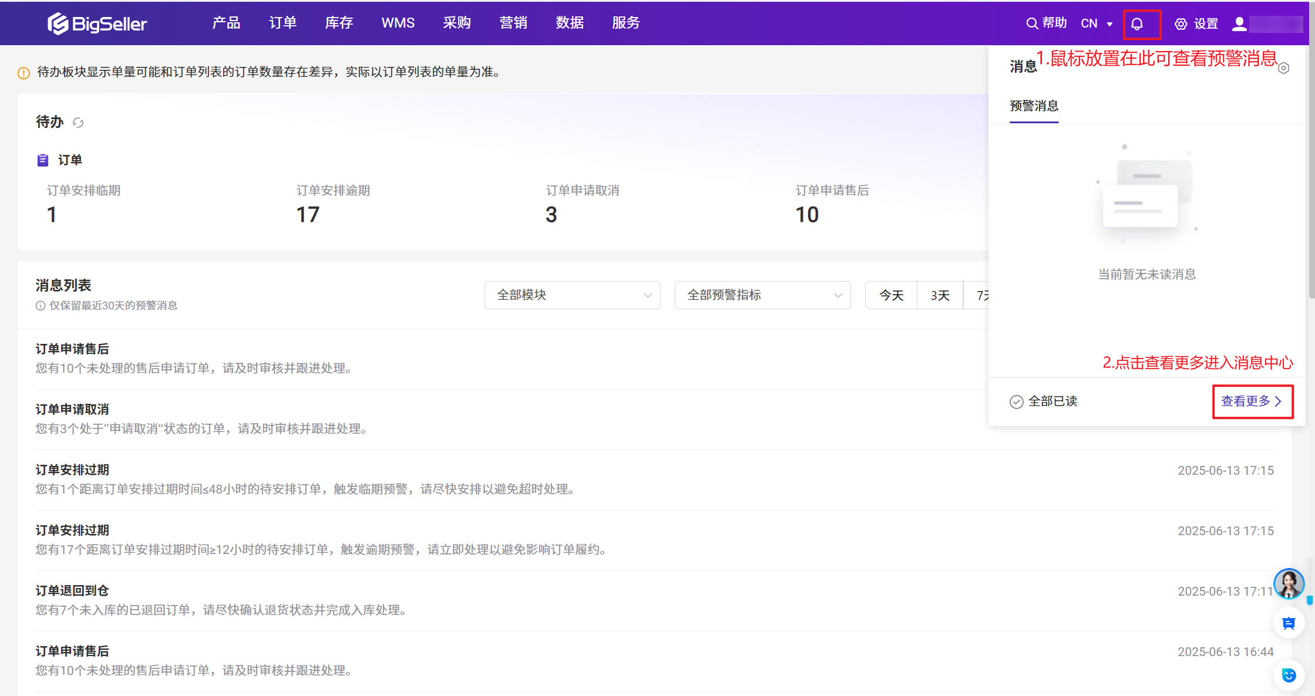Viewport: 1315px width, 696px height.
Task: Expand the 全部模块 dropdown
Action: coord(572,295)
